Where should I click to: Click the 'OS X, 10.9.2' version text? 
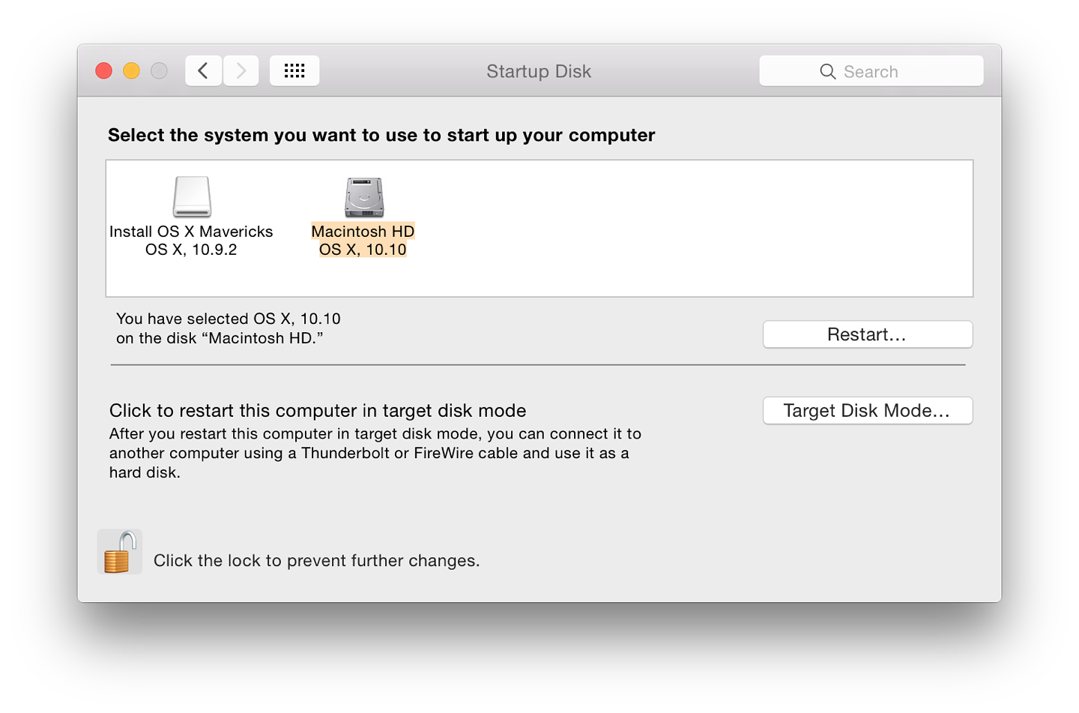(x=191, y=250)
